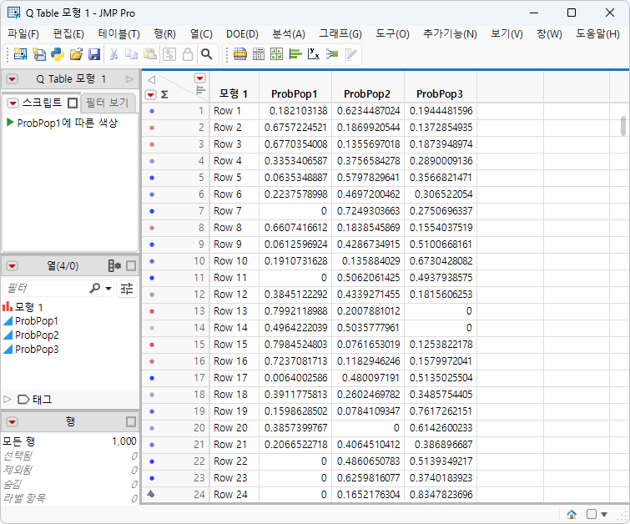
Task: Open the 그래프(G) menu
Action: [x=340, y=33]
